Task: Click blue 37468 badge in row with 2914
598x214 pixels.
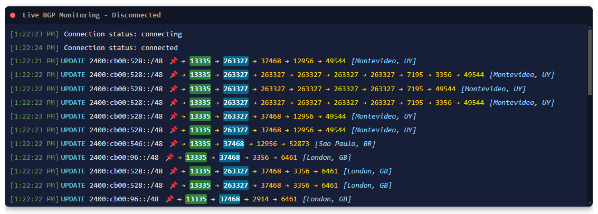Action: (x=230, y=199)
